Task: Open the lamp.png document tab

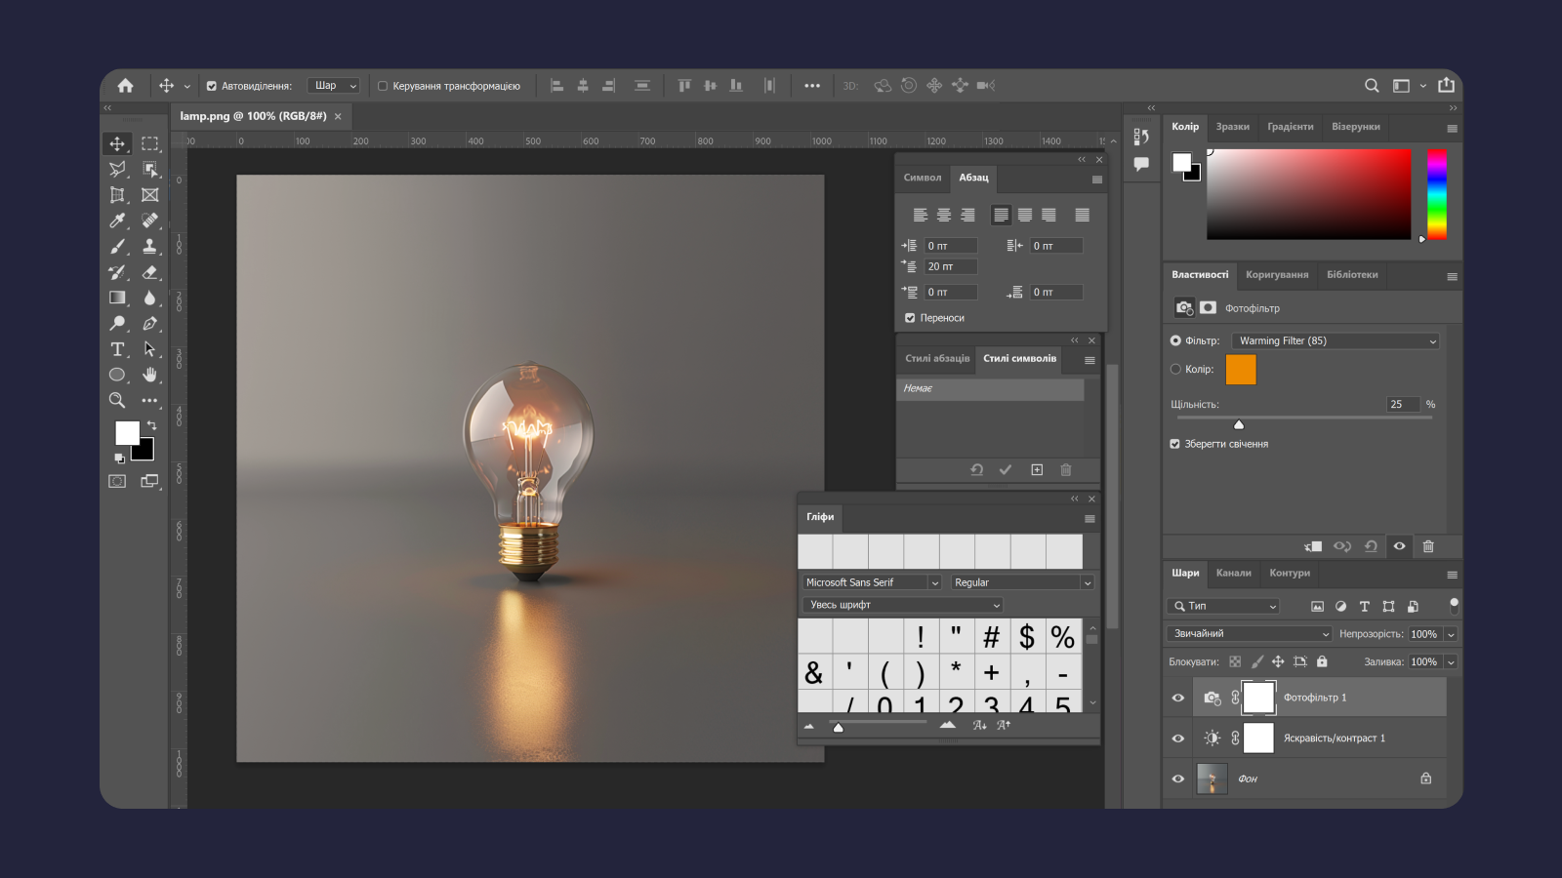Action: point(253,116)
